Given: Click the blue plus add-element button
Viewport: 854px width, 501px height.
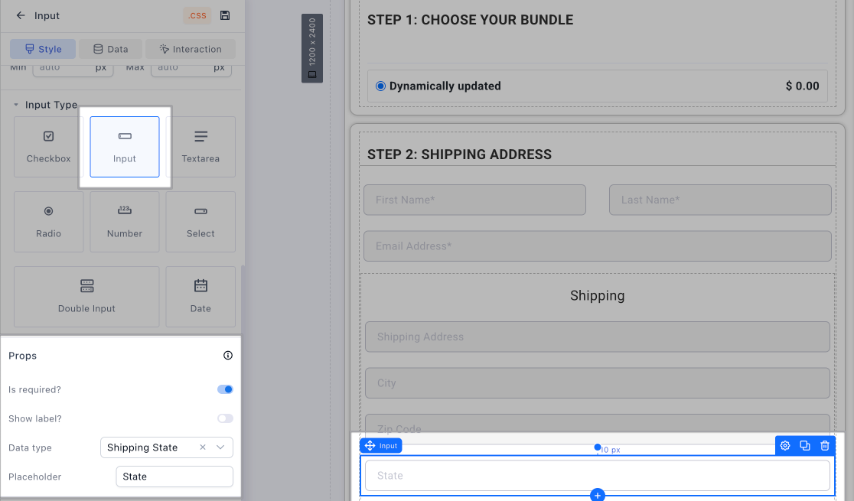Looking at the screenshot, I should (x=598, y=495).
